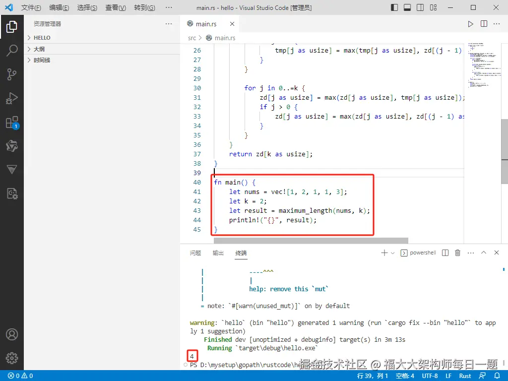508x381 pixels.
Task: Show more menu bar items ellipsis
Action: (169, 7)
